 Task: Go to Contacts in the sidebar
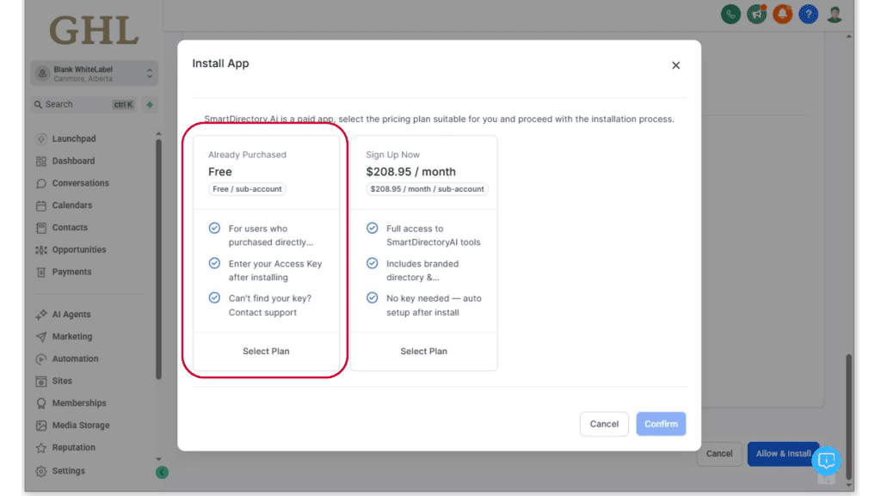click(70, 228)
